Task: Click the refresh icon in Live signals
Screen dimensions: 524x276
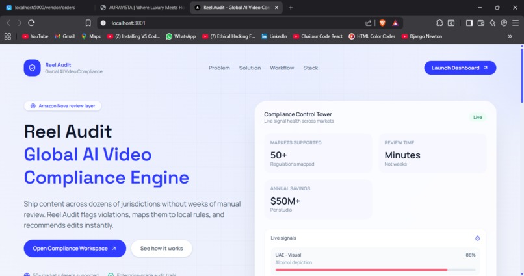Action: click(x=478, y=238)
